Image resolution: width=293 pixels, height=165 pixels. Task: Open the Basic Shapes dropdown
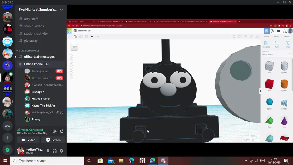tap(276, 53)
